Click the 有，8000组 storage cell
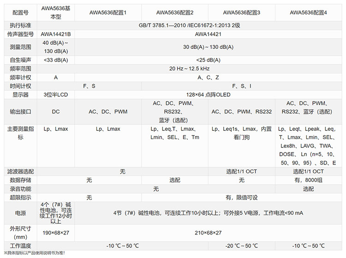 (309, 180)
